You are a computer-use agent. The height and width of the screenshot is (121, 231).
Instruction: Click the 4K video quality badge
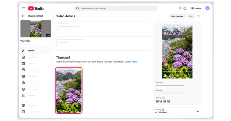[x=165, y=101]
